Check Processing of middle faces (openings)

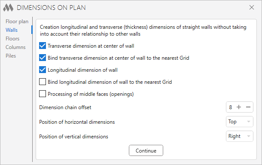[x=43, y=94]
